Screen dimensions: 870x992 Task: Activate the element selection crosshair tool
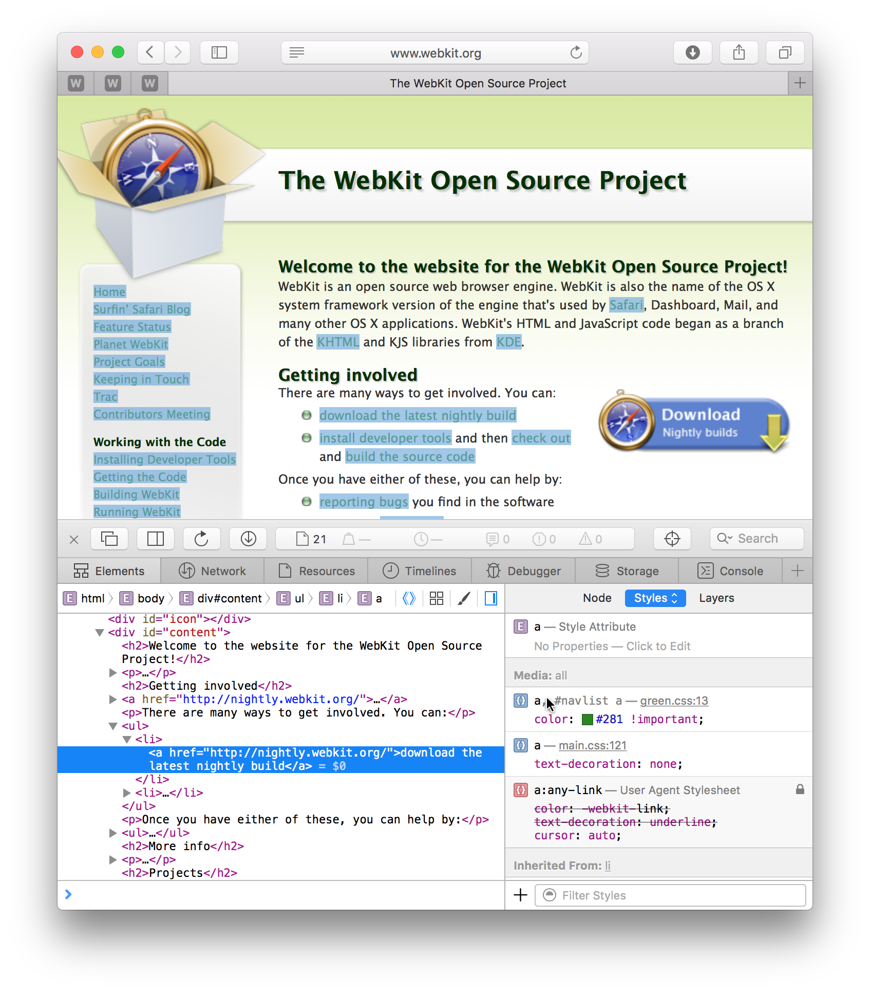click(672, 539)
